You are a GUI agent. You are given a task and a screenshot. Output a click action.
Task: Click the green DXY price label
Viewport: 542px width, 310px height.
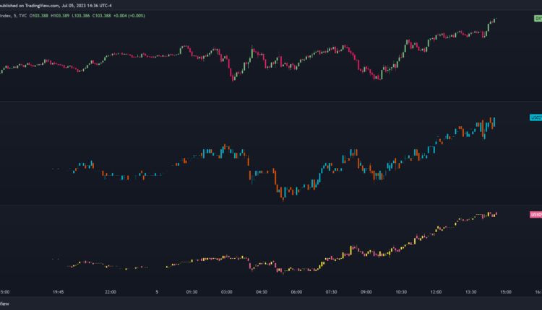tap(537, 19)
